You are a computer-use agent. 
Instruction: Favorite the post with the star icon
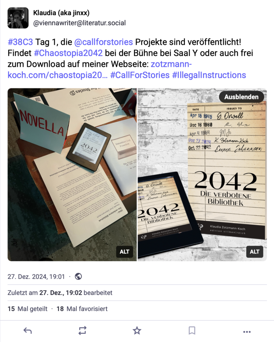click(137, 331)
